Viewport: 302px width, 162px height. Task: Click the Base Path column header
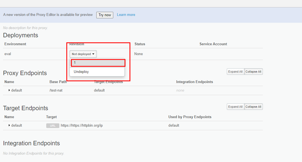click(58, 82)
